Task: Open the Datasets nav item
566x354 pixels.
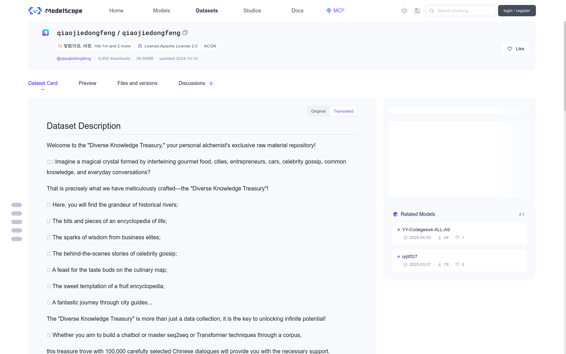Action: pos(207,11)
